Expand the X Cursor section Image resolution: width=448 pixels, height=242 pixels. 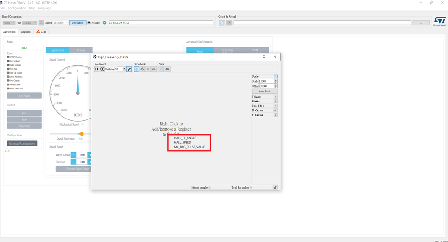coord(275,110)
